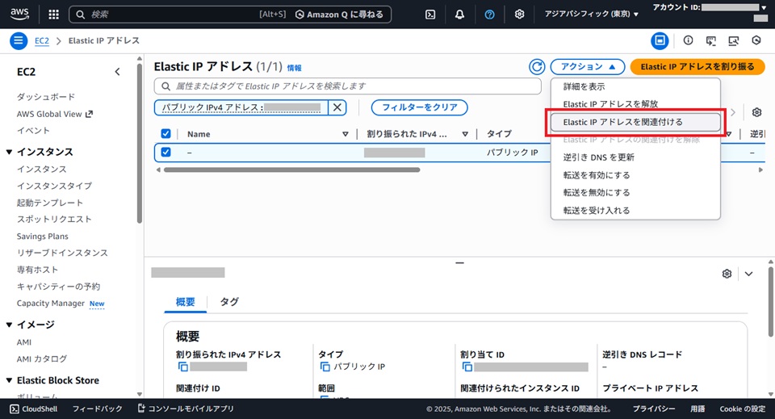Open Savings Plans in the sidebar
Image resolution: width=775 pixels, height=419 pixels.
click(x=43, y=237)
